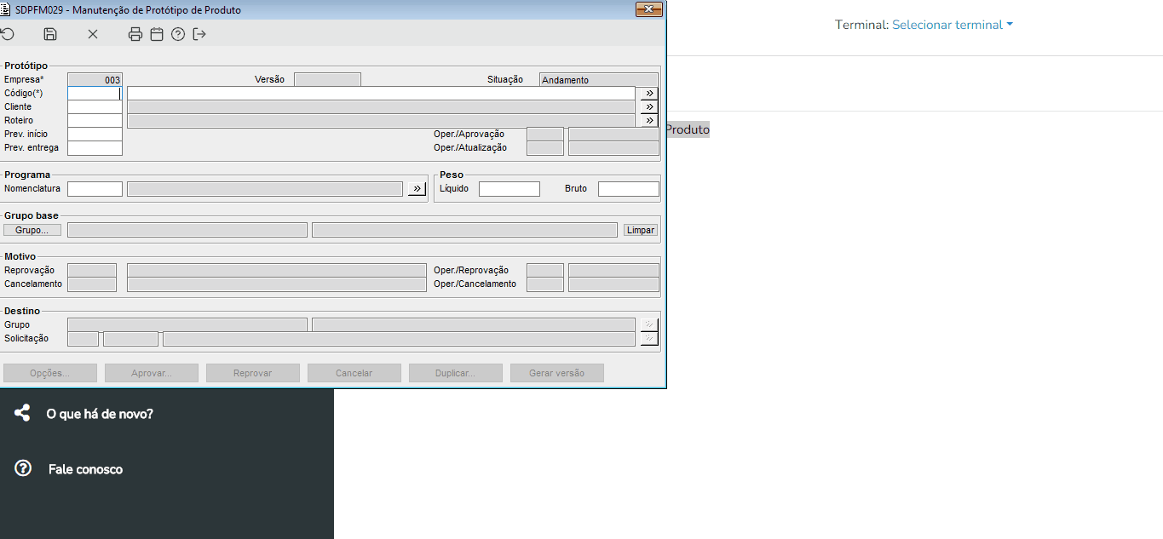Click the 'Terminal:' label text
The height and width of the screenshot is (539, 1163).
861,25
